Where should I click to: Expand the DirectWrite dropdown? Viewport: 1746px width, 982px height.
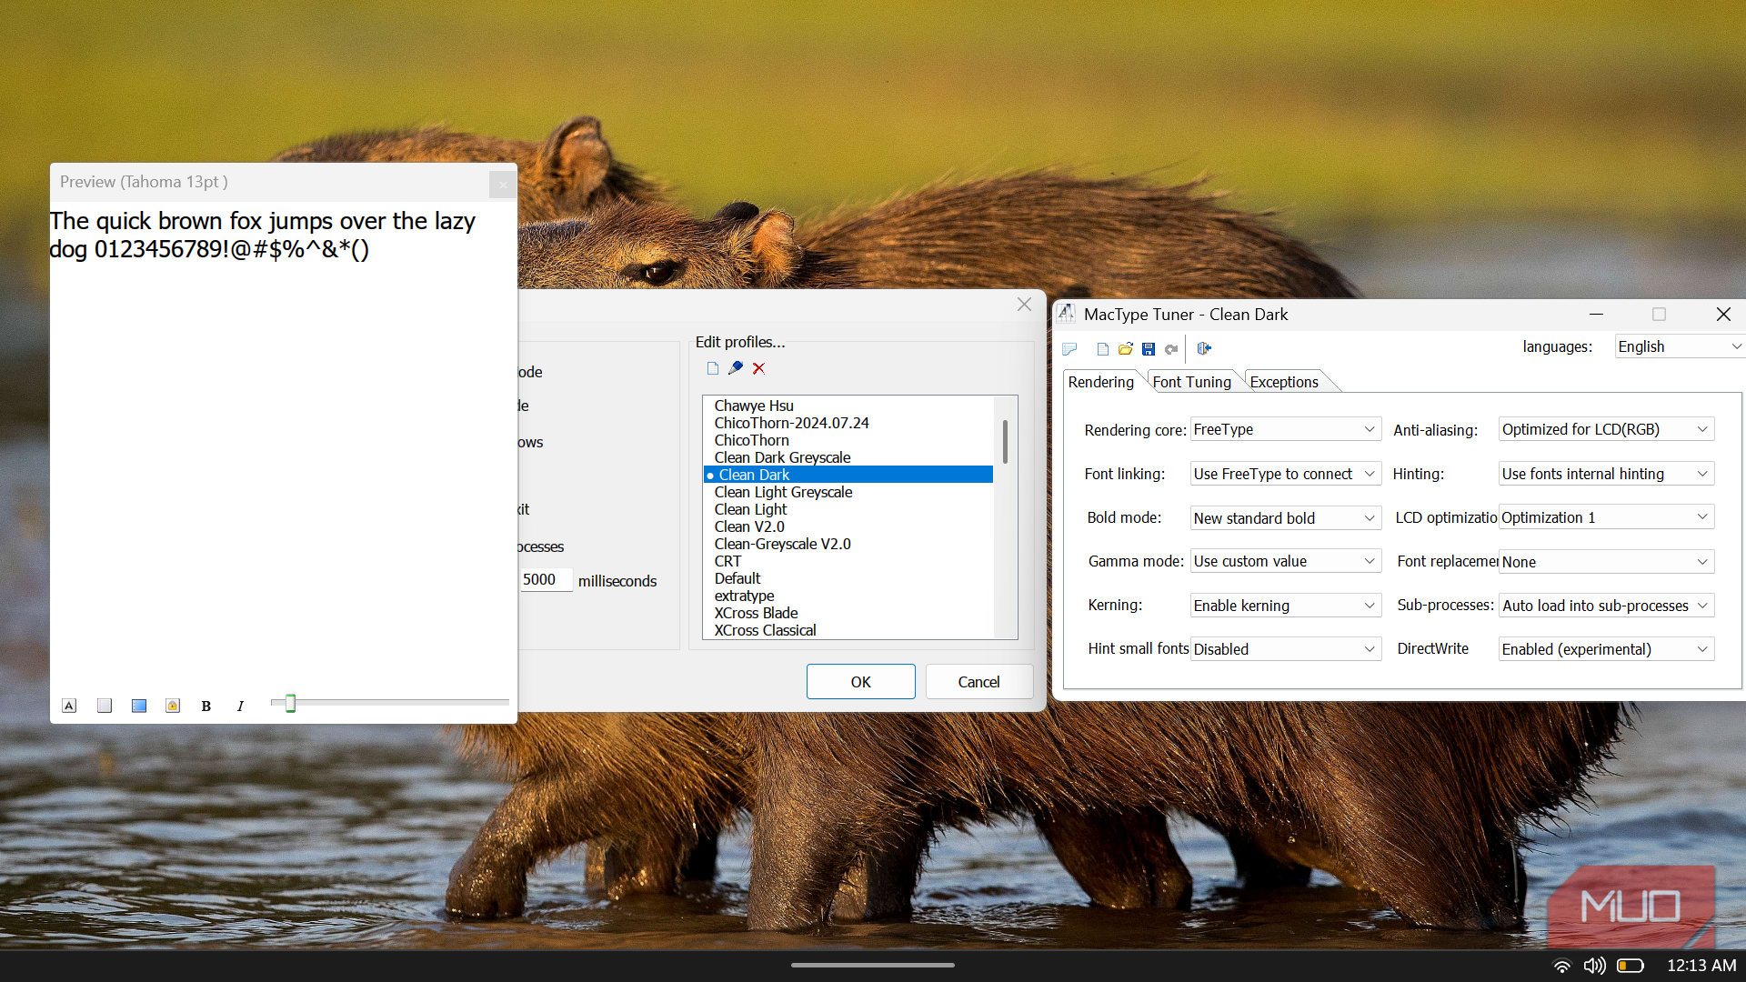tap(1606, 649)
